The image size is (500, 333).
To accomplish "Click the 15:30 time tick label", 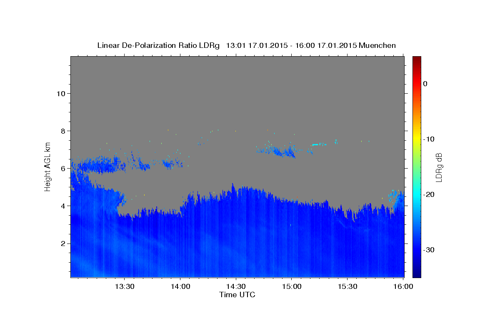I will coord(347,286).
